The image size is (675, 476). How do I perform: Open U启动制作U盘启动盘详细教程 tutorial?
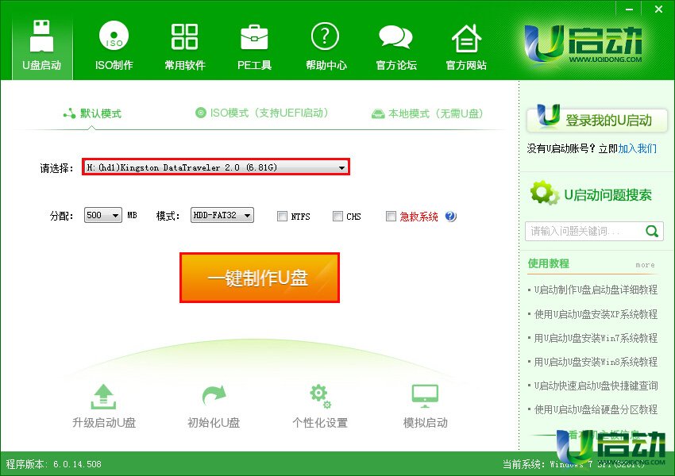(x=596, y=290)
